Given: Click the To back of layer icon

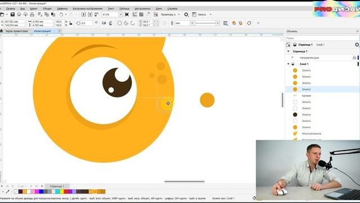Looking at the screenshot, I should (x=241, y=23).
